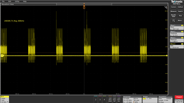184x103 pixels.
Task: Click the zoom overview bar above the waveform
Action: (x=84, y=4)
